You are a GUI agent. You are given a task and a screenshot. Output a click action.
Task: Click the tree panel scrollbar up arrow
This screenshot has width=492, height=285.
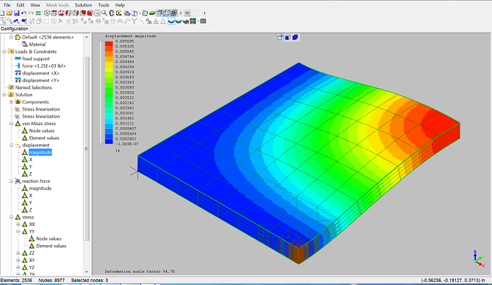click(87, 37)
